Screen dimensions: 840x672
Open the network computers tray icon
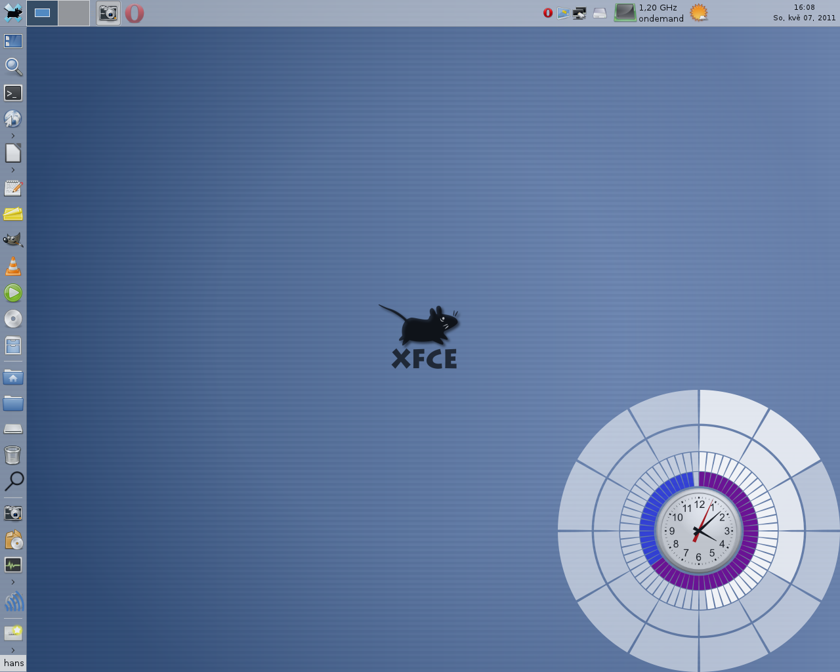pyautogui.click(x=579, y=13)
